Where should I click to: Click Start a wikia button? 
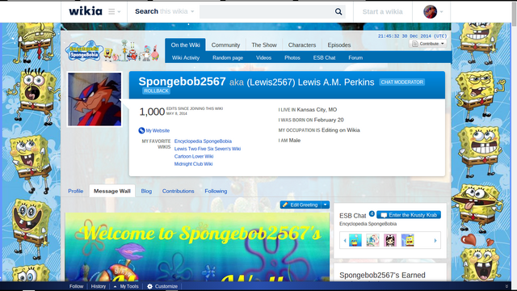[x=382, y=11]
